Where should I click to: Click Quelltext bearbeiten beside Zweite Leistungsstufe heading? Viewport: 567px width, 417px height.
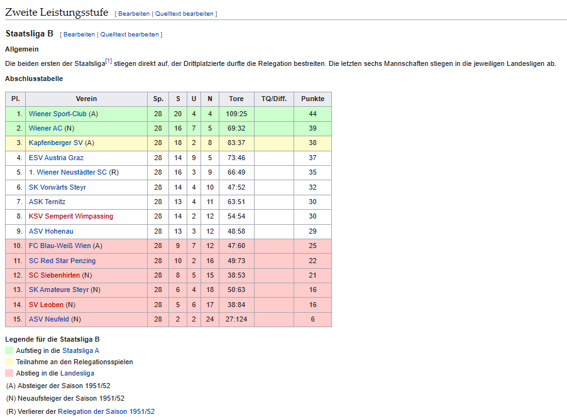coord(185,13)
